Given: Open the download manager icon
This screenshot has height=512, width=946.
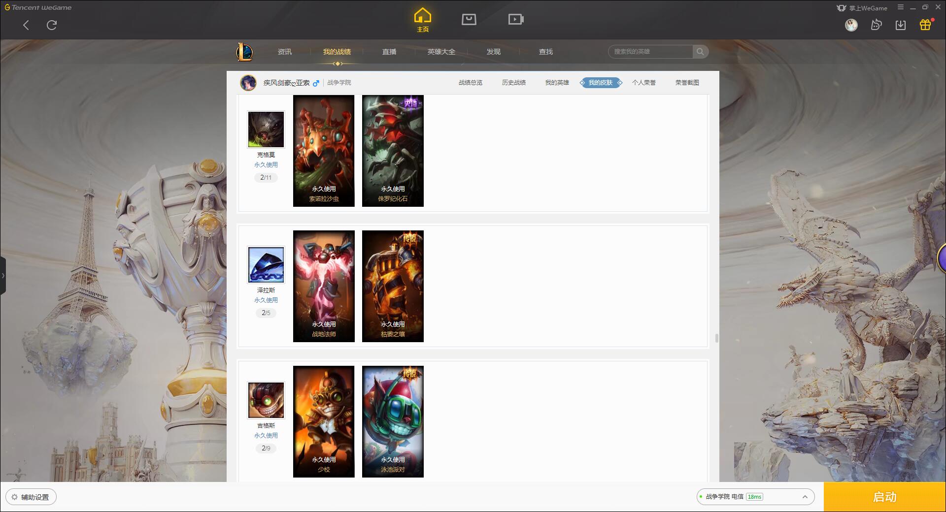Looking at the screenshot, I should [x=901, y=25].
